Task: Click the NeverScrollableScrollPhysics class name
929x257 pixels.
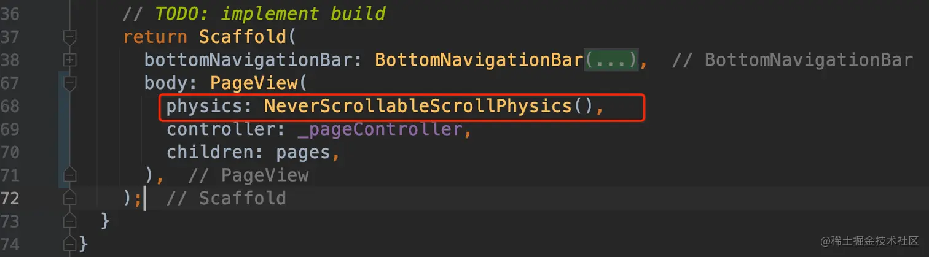Action: (x=418, y=106)
